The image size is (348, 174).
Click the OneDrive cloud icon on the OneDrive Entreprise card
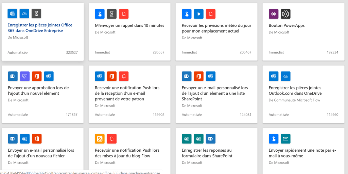[x=24, y=13]
